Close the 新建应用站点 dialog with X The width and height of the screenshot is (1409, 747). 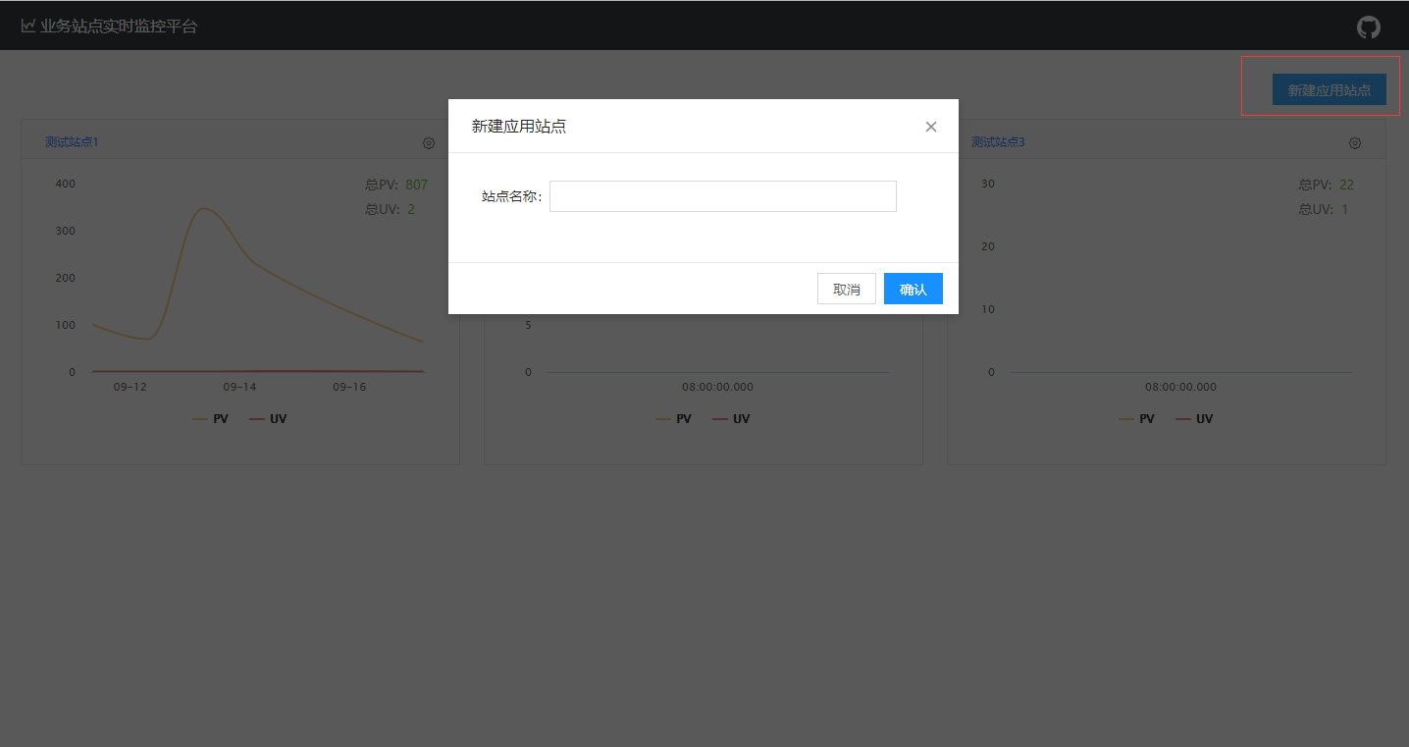tap(931, 127)
